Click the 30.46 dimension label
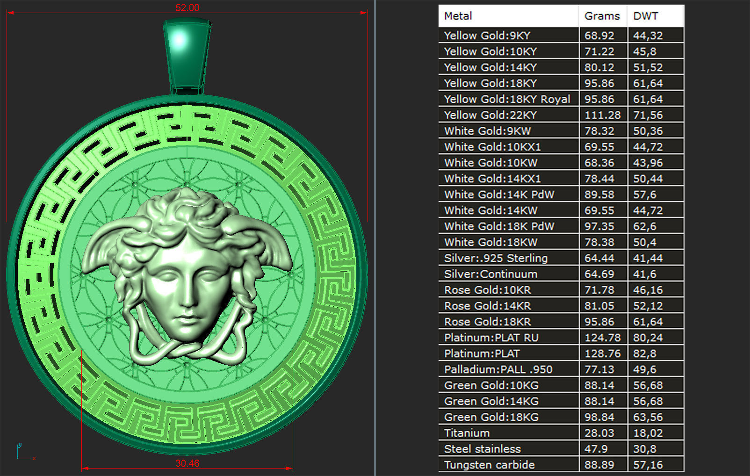 187,463
